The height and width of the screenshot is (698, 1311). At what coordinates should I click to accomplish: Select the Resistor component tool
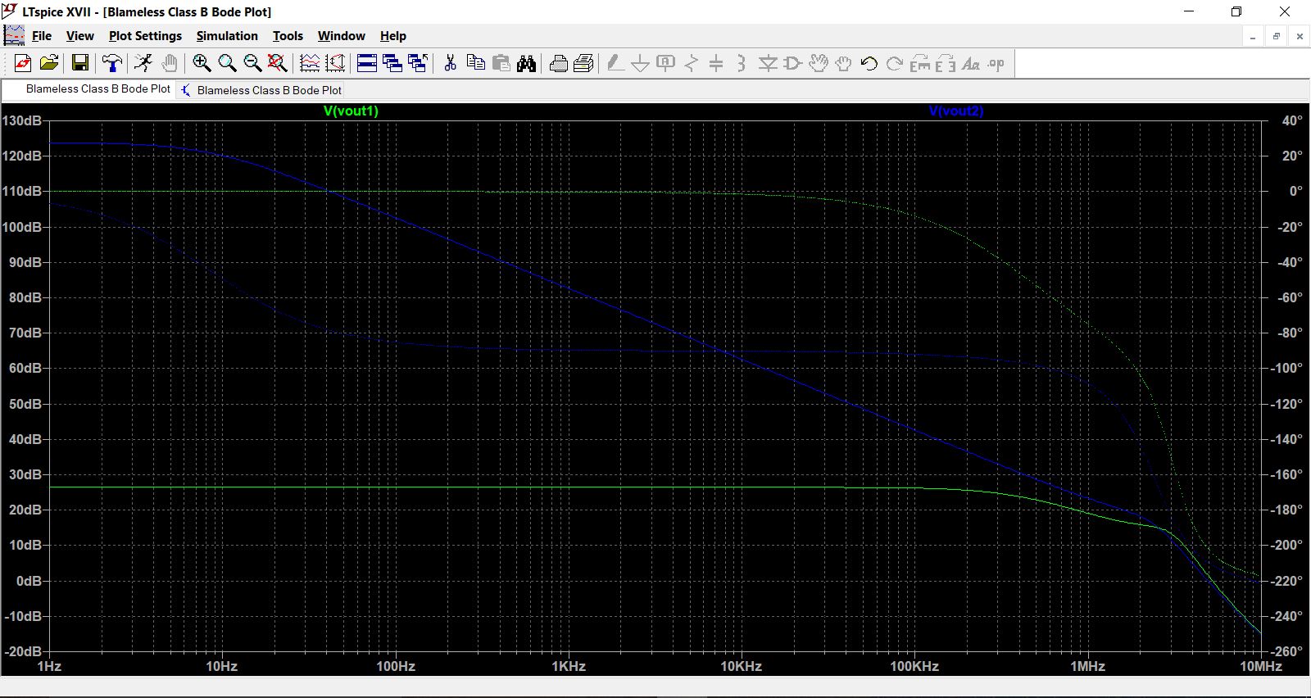click(x=692, y=63)
